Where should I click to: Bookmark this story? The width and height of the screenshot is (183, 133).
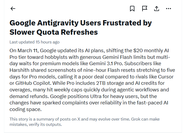point(132,9)
